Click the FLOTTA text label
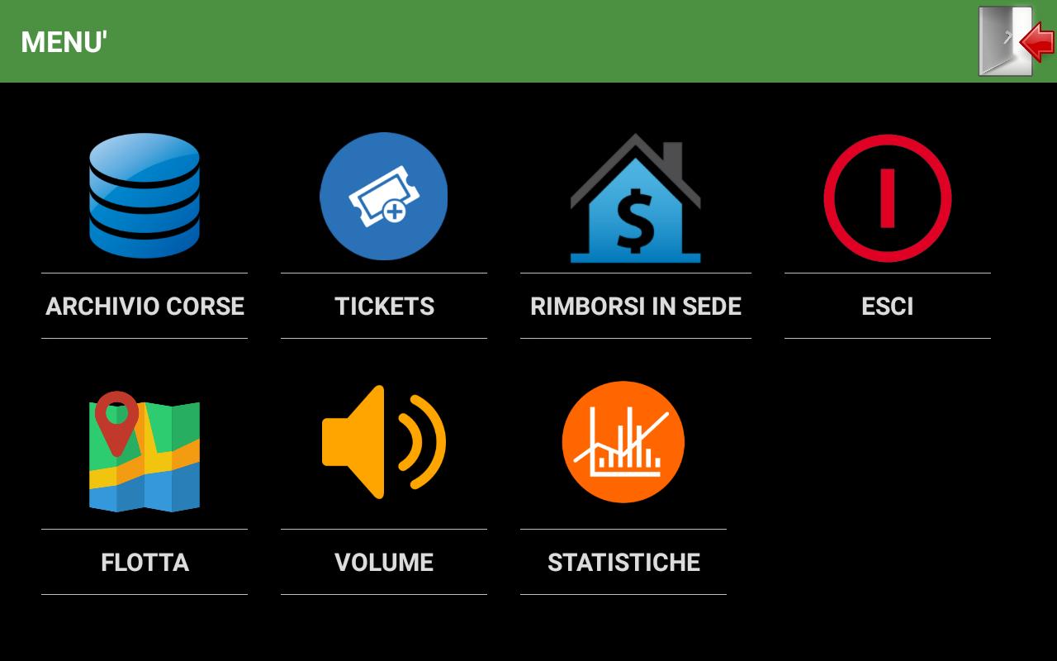1057x661 pixels. 145,562
